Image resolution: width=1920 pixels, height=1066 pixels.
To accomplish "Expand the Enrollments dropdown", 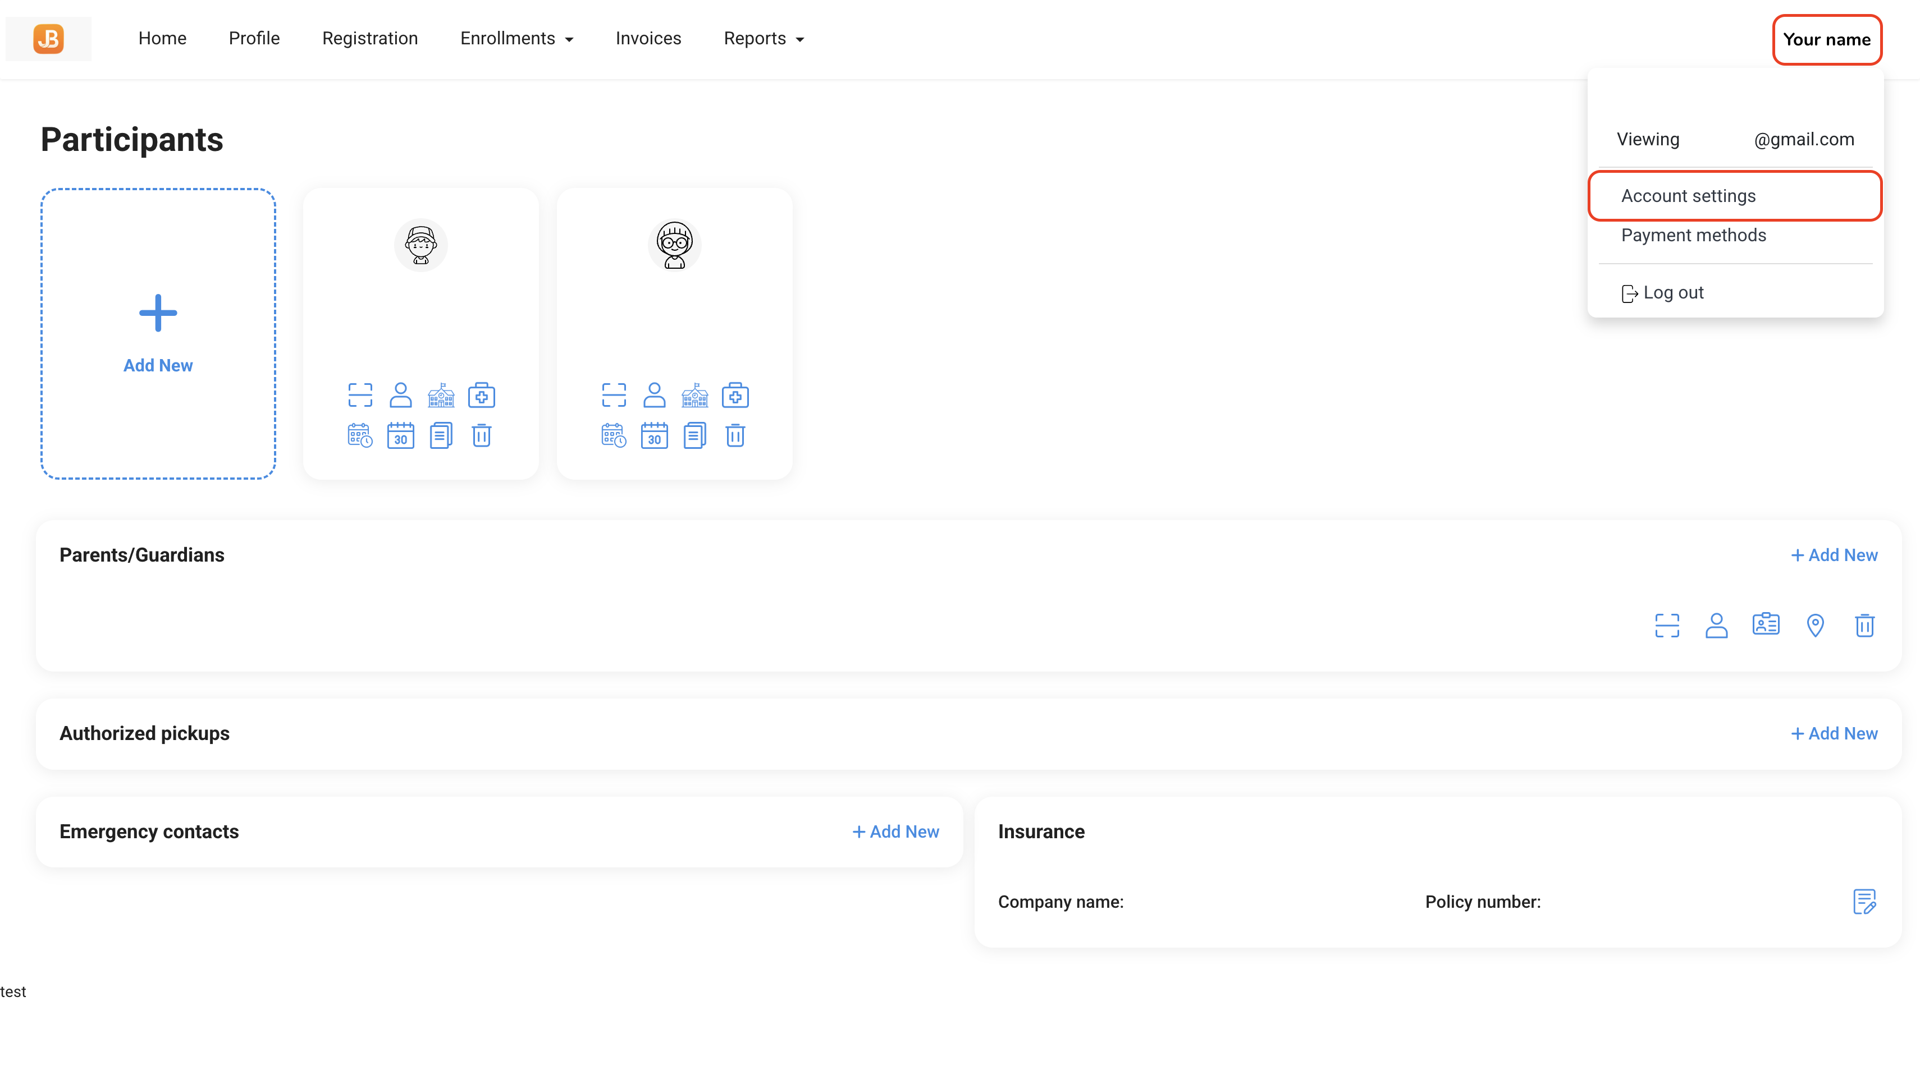I will (516, 39).
